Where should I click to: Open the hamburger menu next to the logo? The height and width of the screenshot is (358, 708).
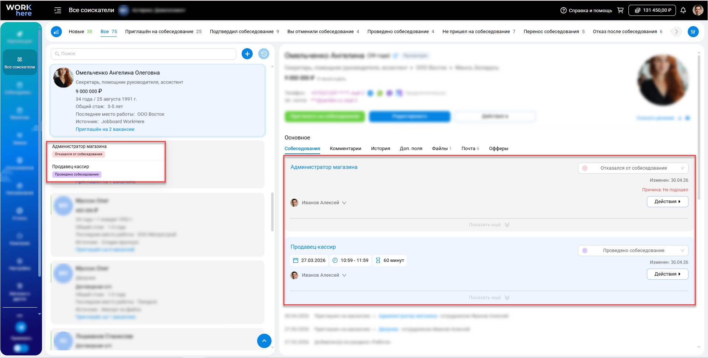(58, 10)
